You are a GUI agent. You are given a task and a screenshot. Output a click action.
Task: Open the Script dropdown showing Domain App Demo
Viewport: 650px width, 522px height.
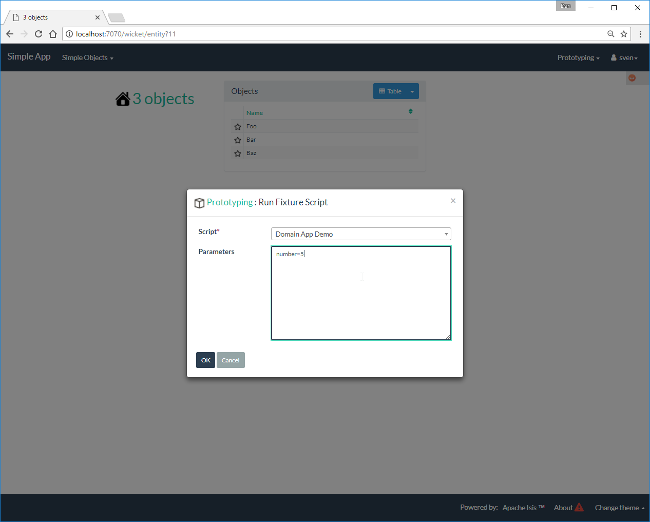click(361, 234)
